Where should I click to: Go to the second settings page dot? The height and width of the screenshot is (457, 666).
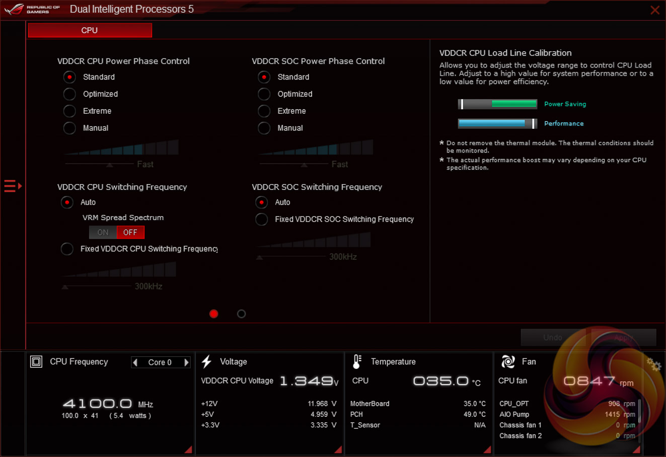[x=242, y=314]
